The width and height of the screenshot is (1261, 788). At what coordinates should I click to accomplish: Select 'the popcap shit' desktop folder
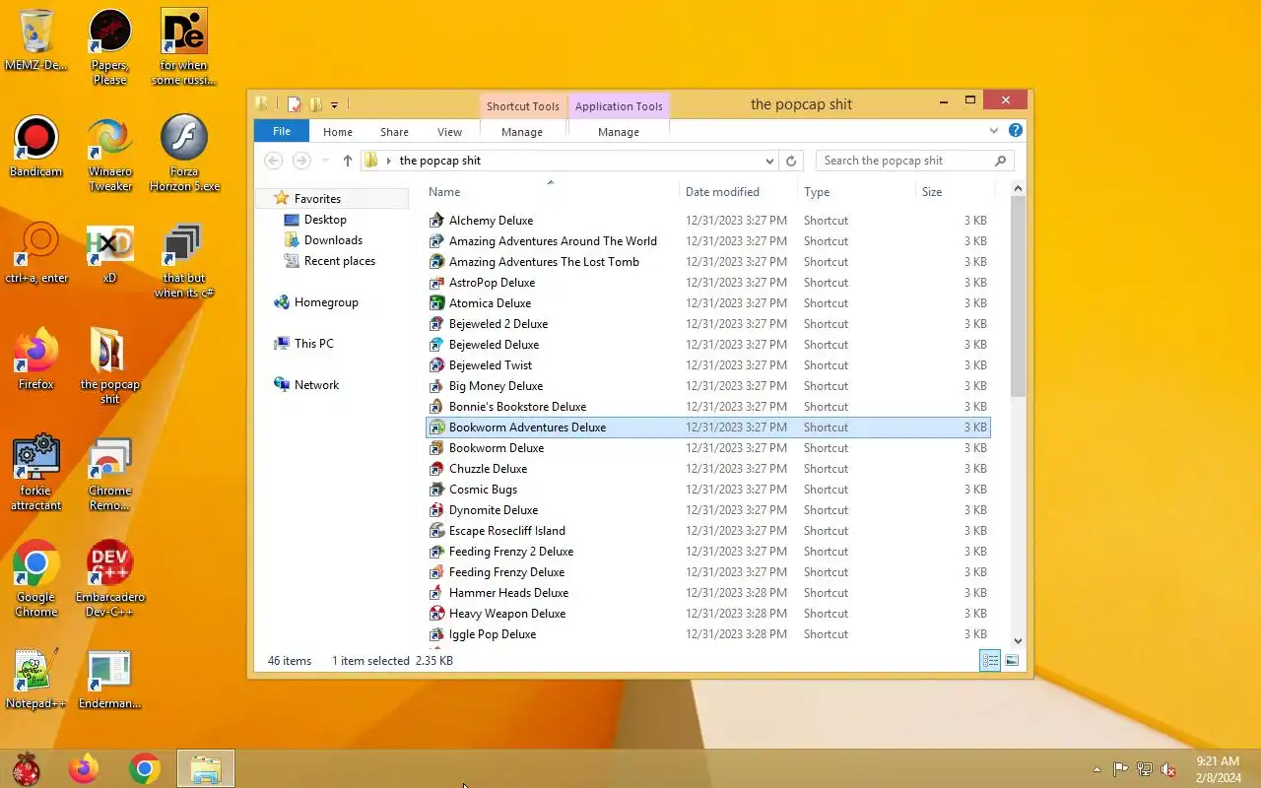109,367
